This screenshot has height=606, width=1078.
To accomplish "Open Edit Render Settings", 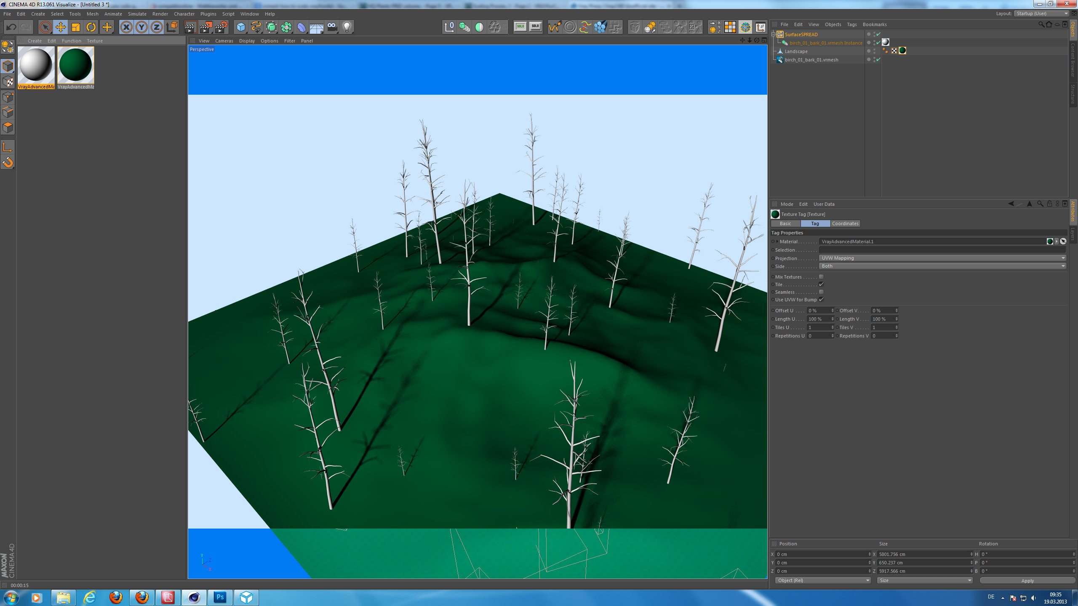I will (x=221, y=27).
